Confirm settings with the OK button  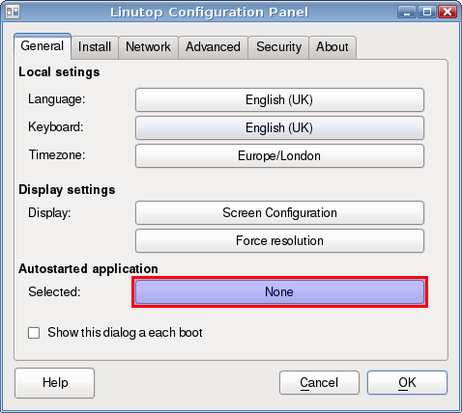(407, 383)
